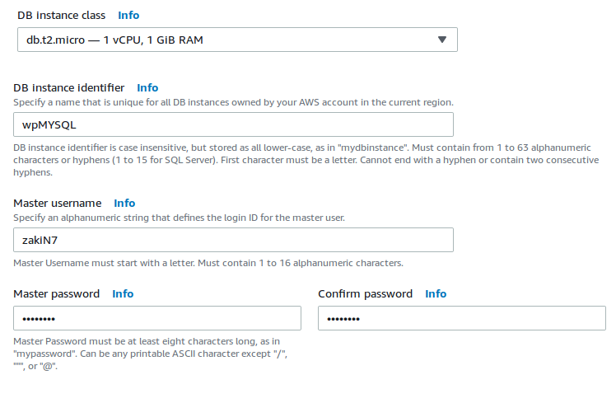
Task: Click the "DB instance class" label
Action: tap(61, 15)
